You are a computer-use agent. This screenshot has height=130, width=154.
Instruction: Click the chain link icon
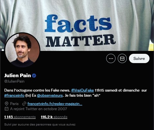24,104
